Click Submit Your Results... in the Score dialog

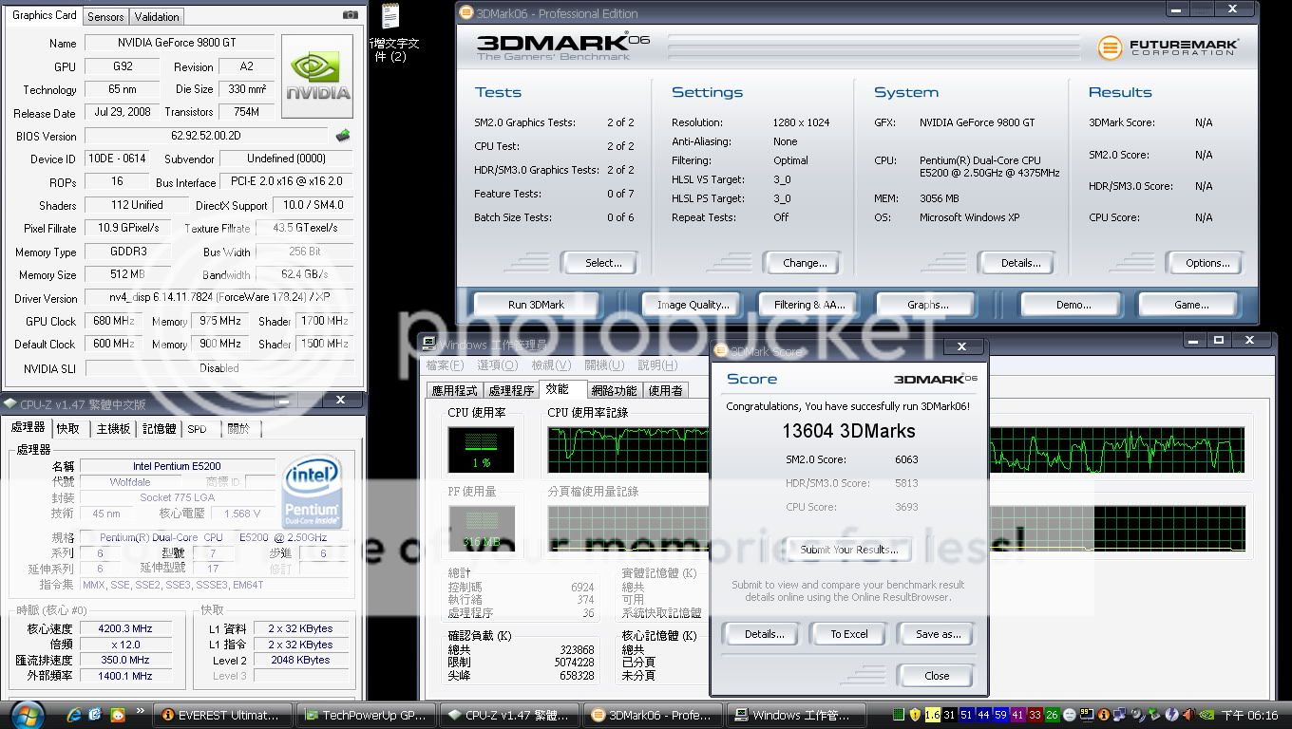click(848, 550)
